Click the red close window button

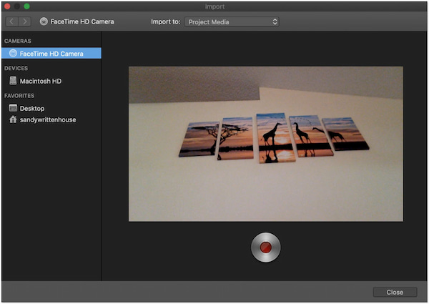pos(7,6)
